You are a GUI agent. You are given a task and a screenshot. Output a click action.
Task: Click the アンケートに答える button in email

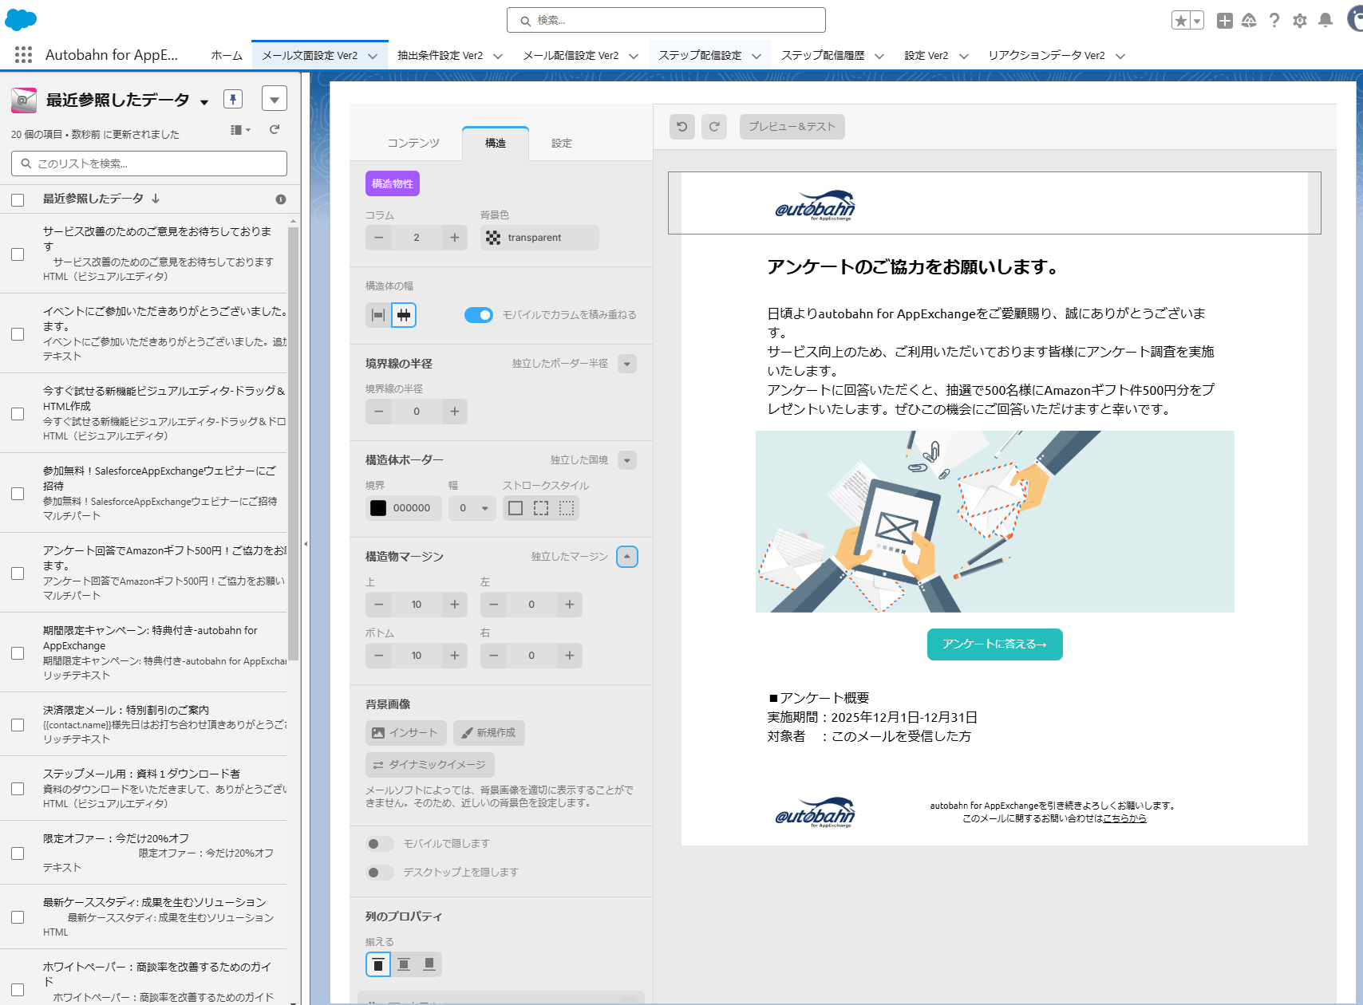pos(995,644)
